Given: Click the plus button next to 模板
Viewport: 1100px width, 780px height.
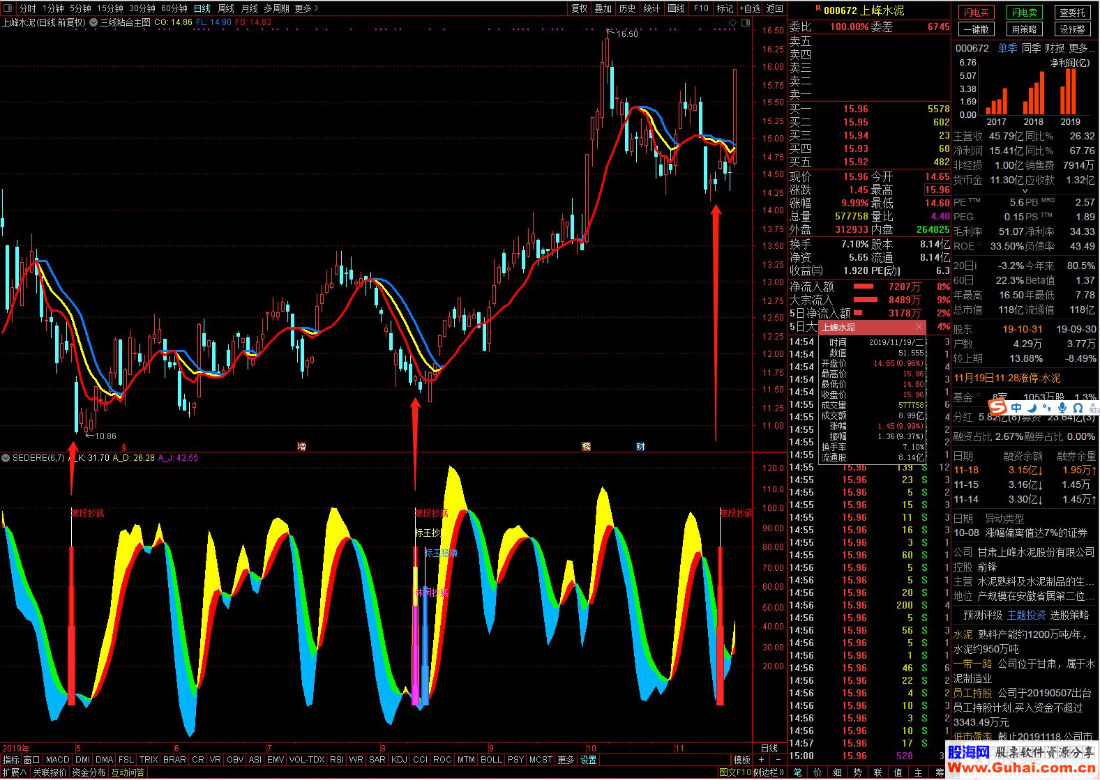Looking at the screenshot, I should [761, 760].
